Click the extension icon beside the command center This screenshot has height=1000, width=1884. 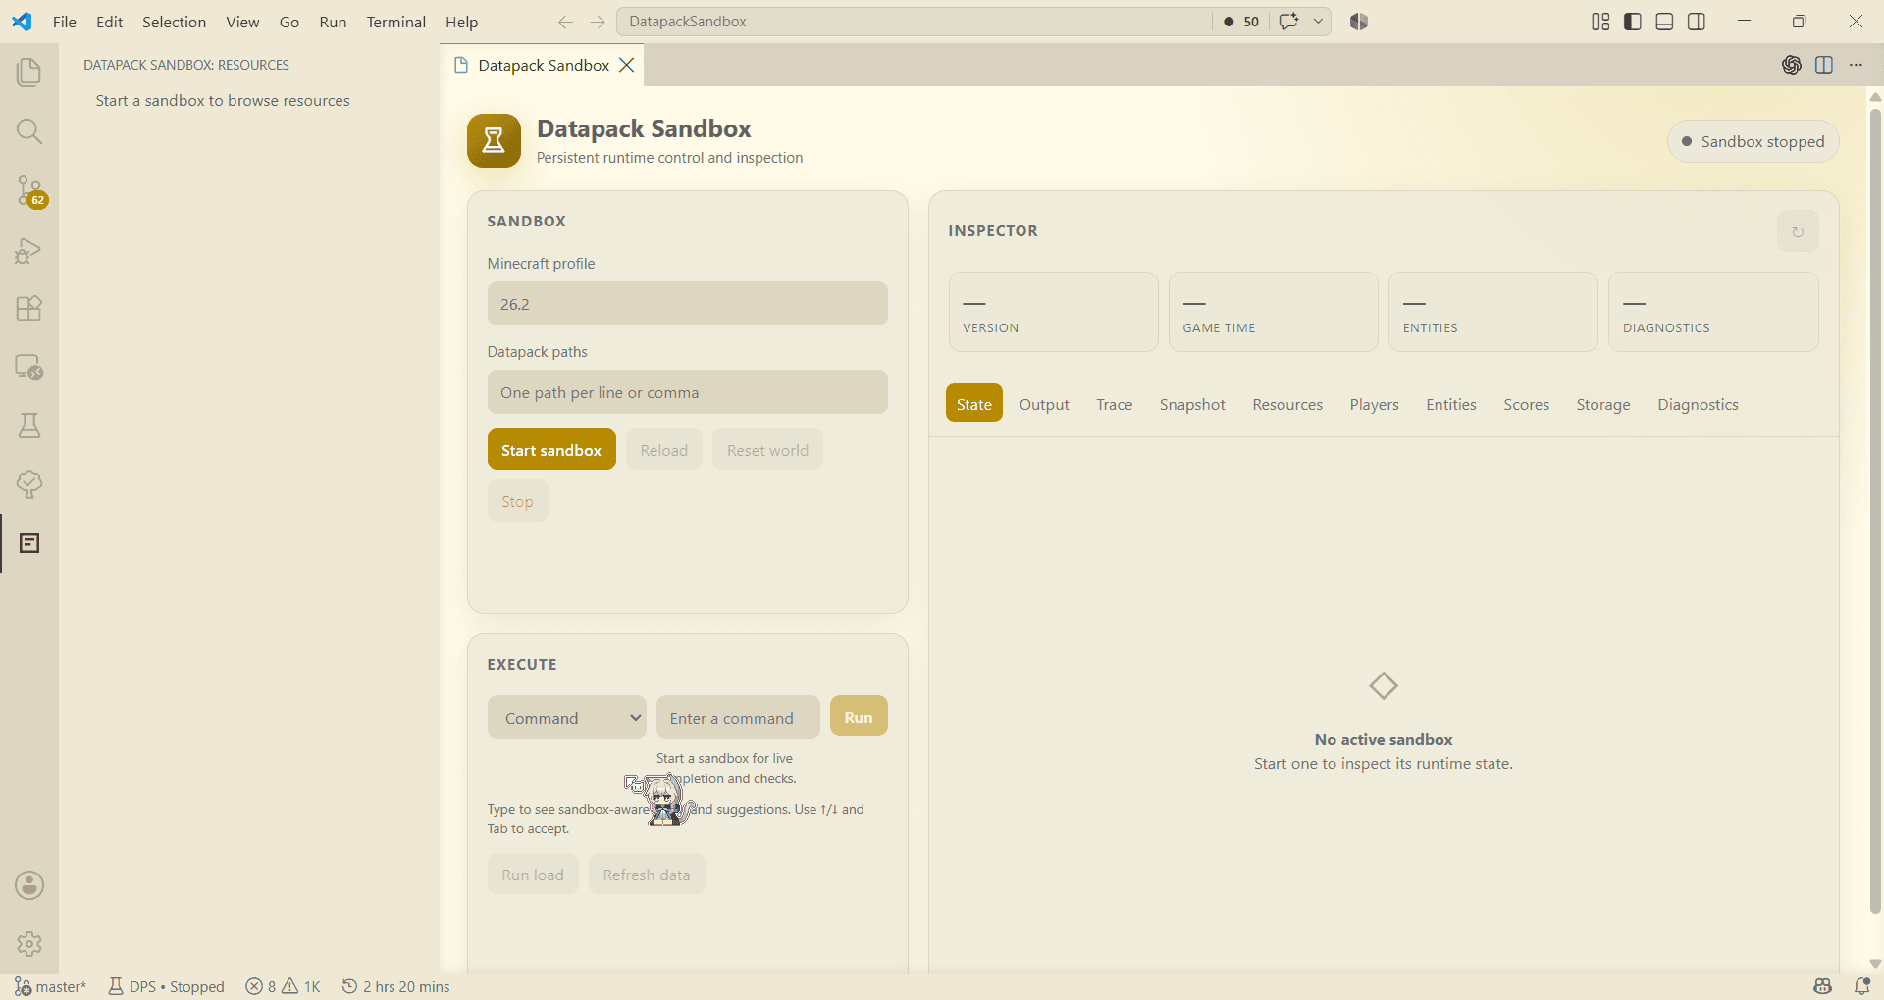click(1359, 22)
